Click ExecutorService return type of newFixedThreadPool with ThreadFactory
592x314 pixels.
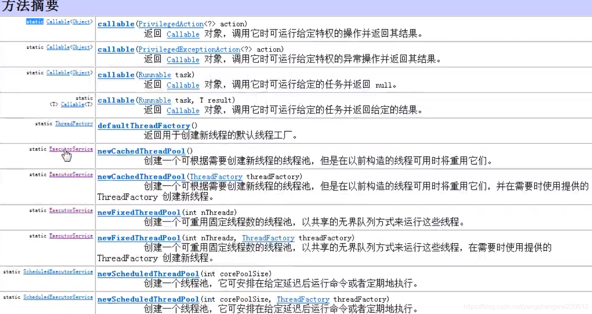71,235
